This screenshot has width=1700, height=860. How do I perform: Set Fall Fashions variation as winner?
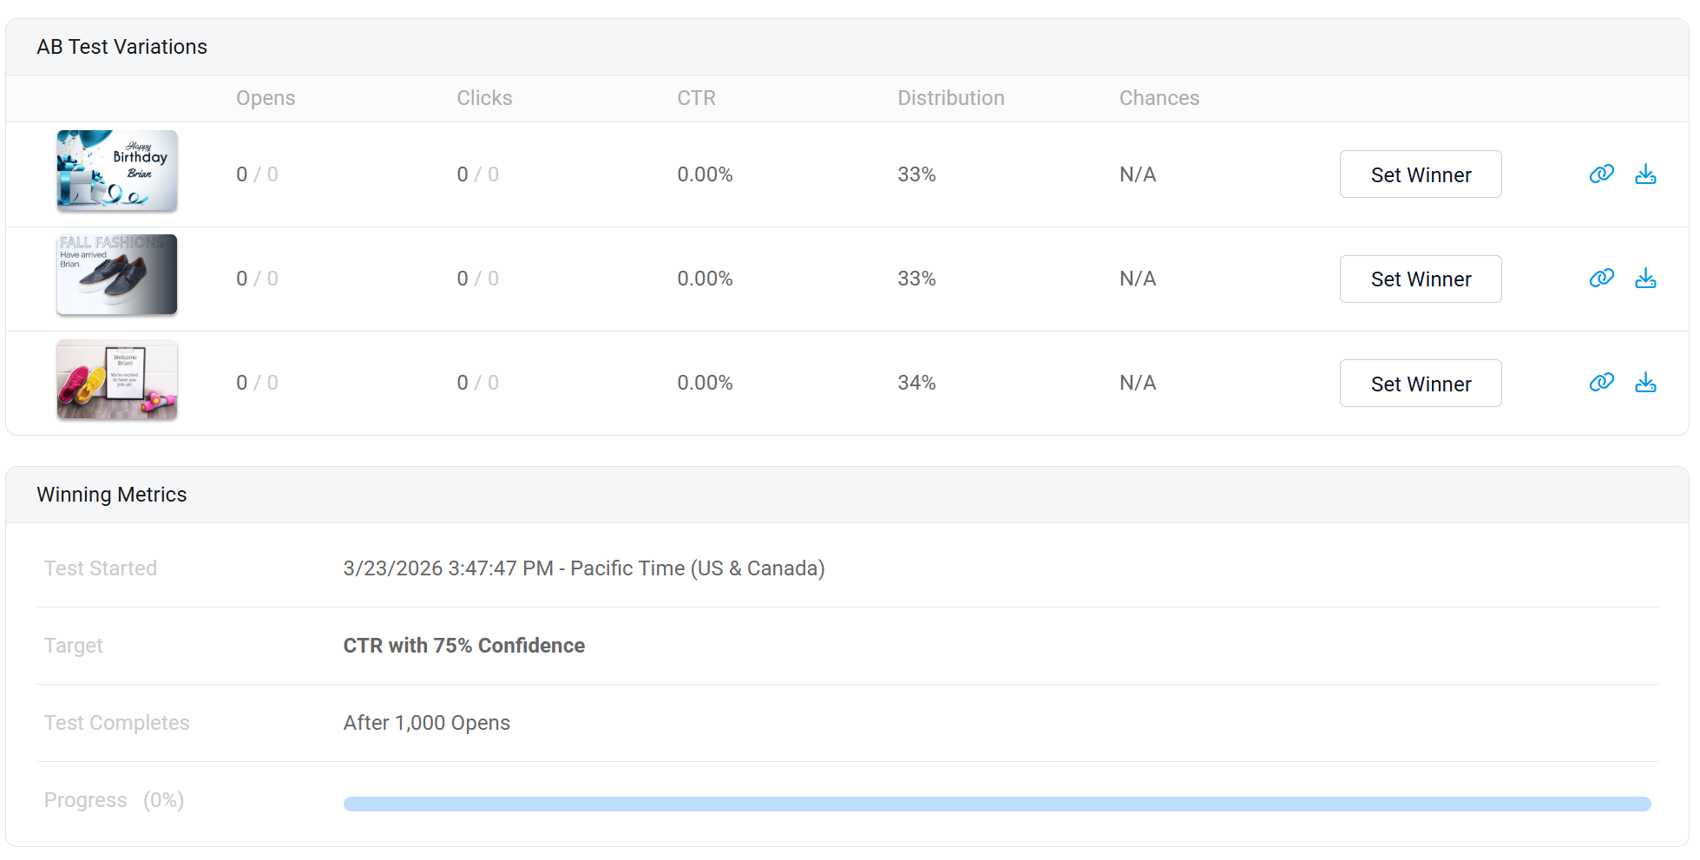[1420, 279]
